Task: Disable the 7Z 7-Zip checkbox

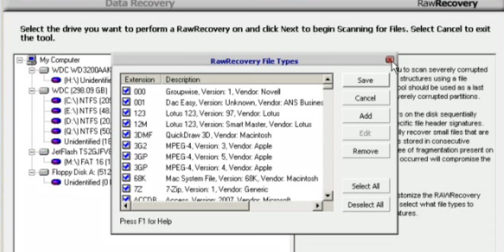Action: click(126, 189)
